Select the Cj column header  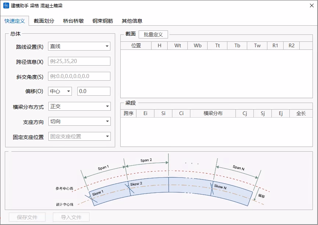(245, 113)
